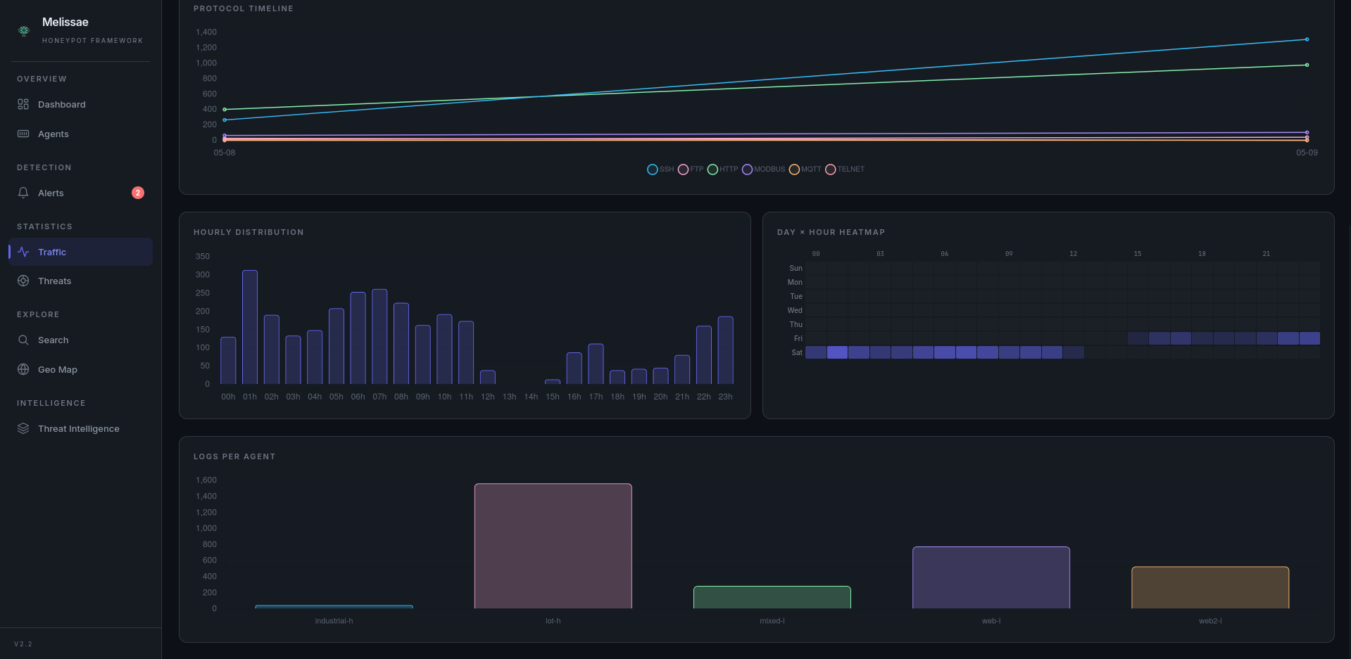Toggle HTTP series in timeline legend
Image resolution: width=1351 pixels, height=659 pixels.
723,169
